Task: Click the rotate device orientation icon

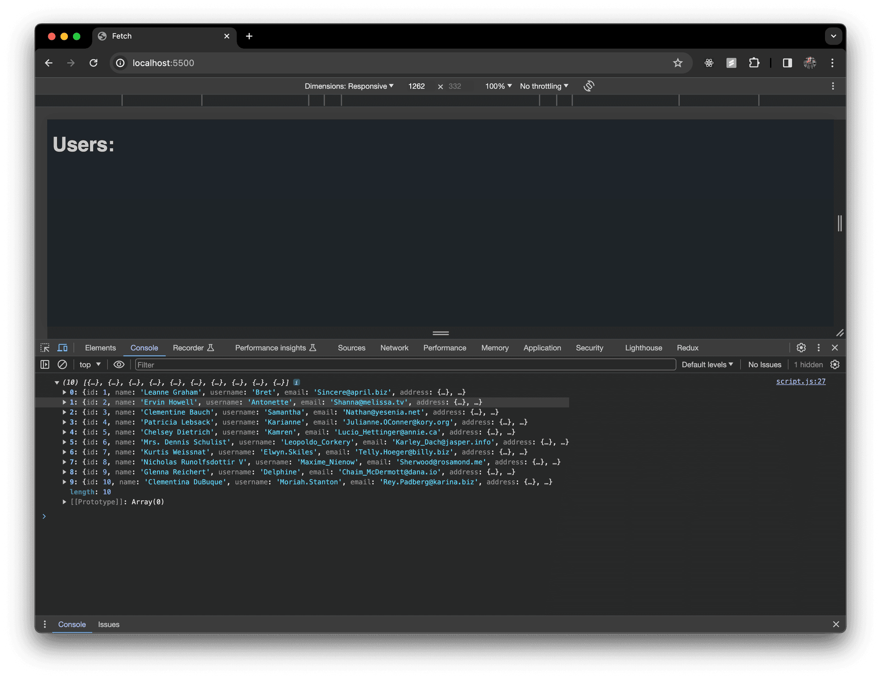Action: coord(589,86)
